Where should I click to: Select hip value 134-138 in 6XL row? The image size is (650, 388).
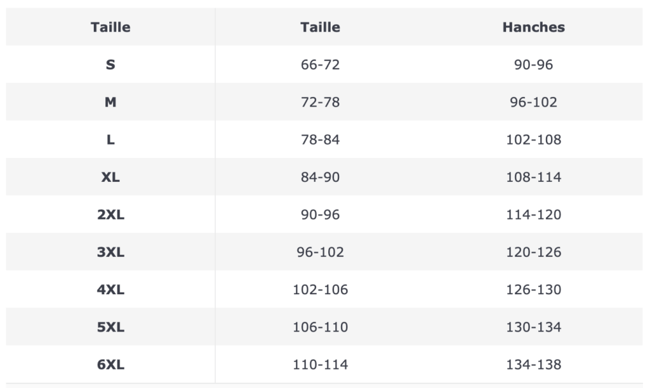coord(533,365)
